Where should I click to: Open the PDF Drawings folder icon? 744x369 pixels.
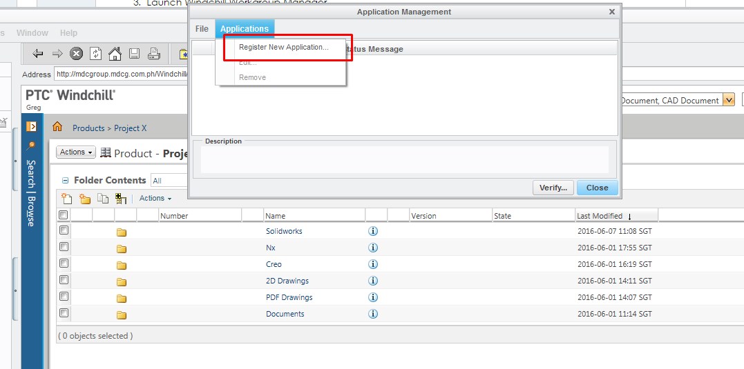[x=122, y=299]
